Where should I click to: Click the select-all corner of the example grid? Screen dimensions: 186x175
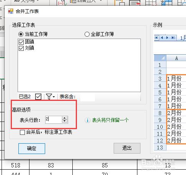pos(160,58)
